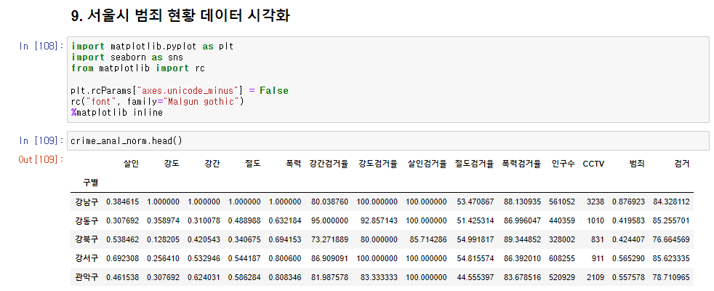
Task: Click the 강도검거율 column header
Action: 378,164
